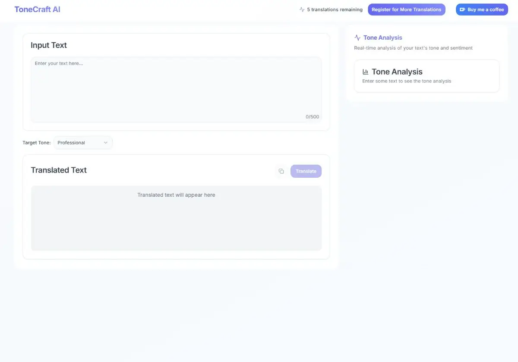Click the Translated Text heading
518x362 pixels.
(x=59, y=170)
